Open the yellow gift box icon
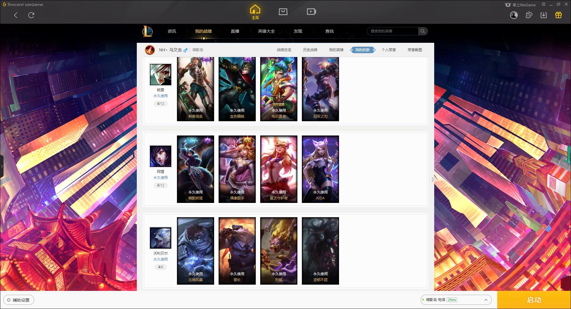571x309 pixels. tap(559, 15)
